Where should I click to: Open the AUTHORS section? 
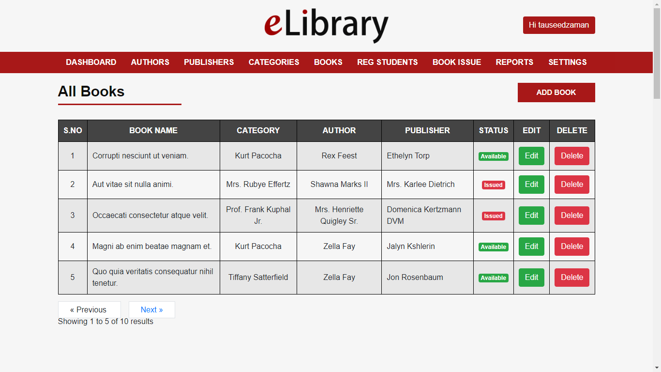(x=150, y=62)
